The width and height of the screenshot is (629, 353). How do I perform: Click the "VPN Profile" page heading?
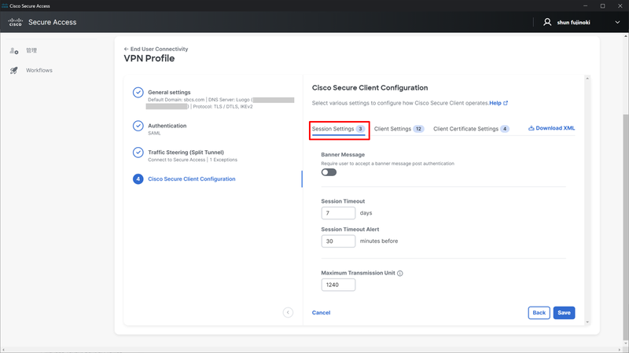tap(149, 58)
